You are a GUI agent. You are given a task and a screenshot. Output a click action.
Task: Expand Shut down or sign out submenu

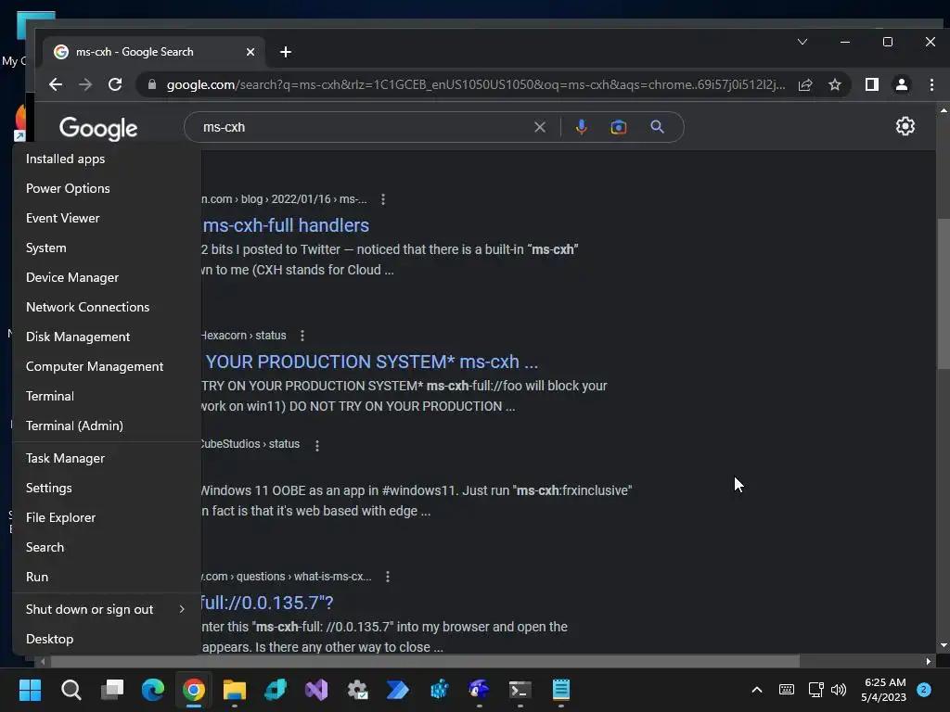coord(107,610)
